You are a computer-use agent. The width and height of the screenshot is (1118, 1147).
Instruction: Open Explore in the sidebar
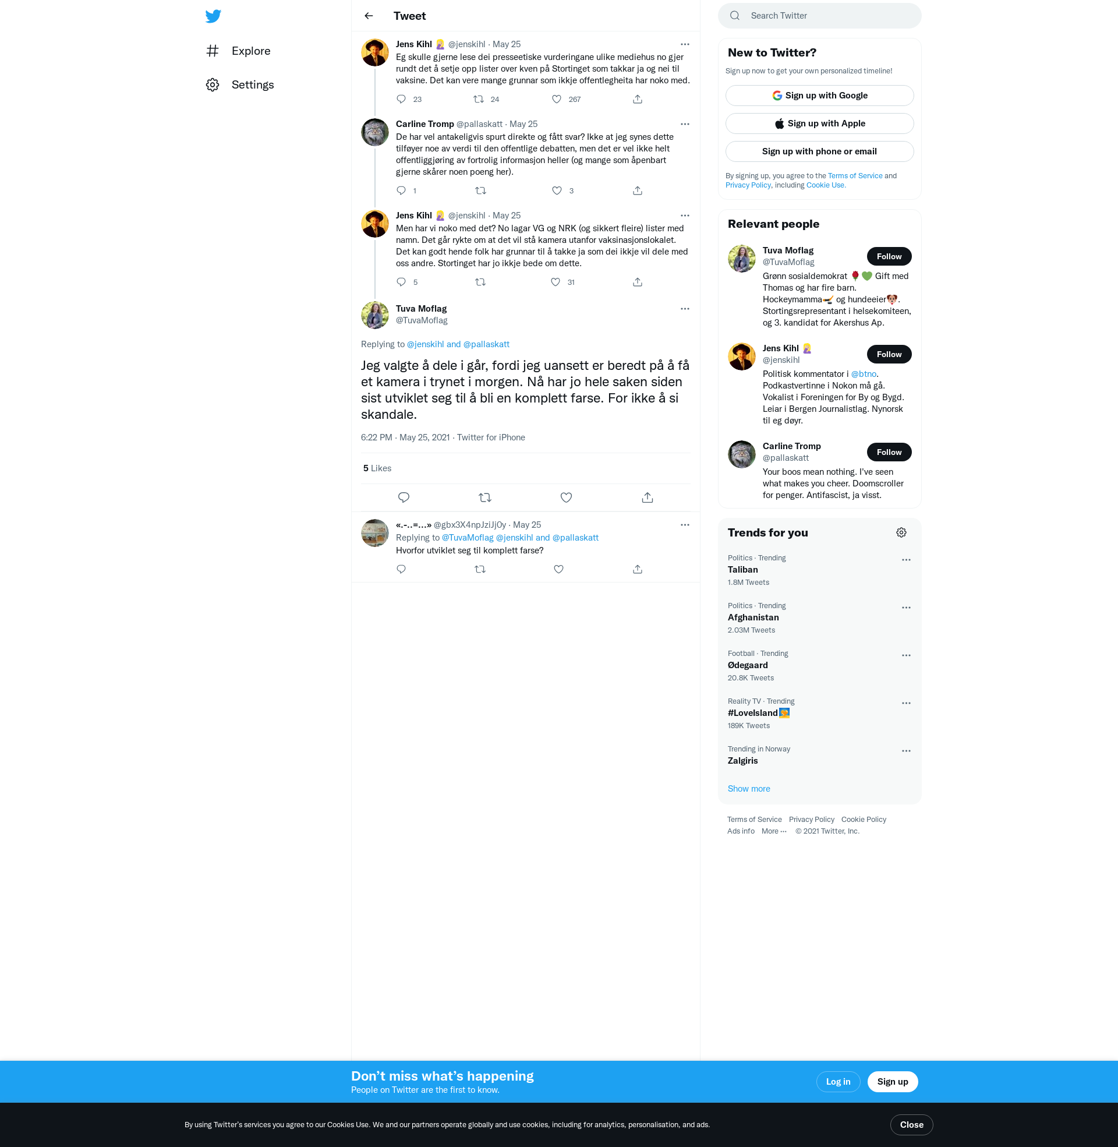coord(238,51)
